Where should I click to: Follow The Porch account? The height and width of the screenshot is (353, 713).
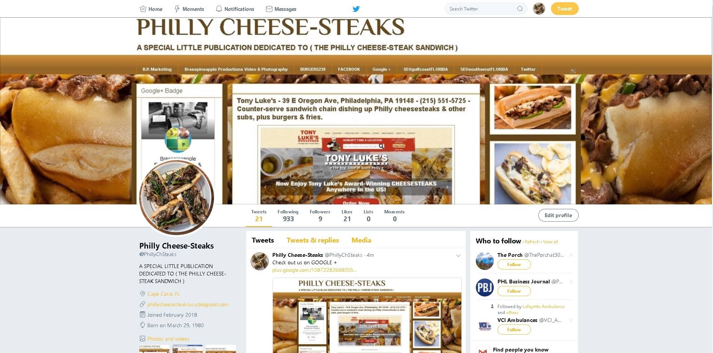pyautogui.click(x=514, y=265)
